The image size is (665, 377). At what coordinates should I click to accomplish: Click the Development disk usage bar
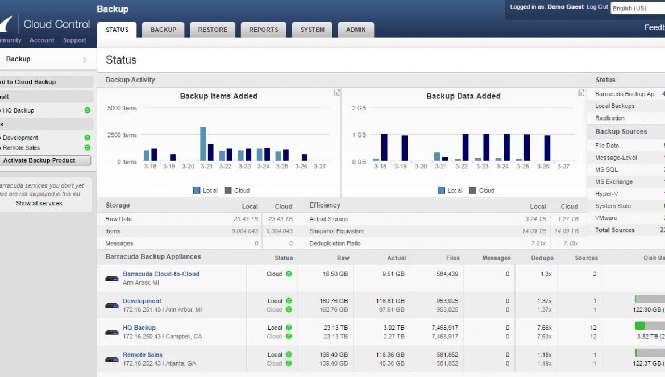[x=650, y=299]
